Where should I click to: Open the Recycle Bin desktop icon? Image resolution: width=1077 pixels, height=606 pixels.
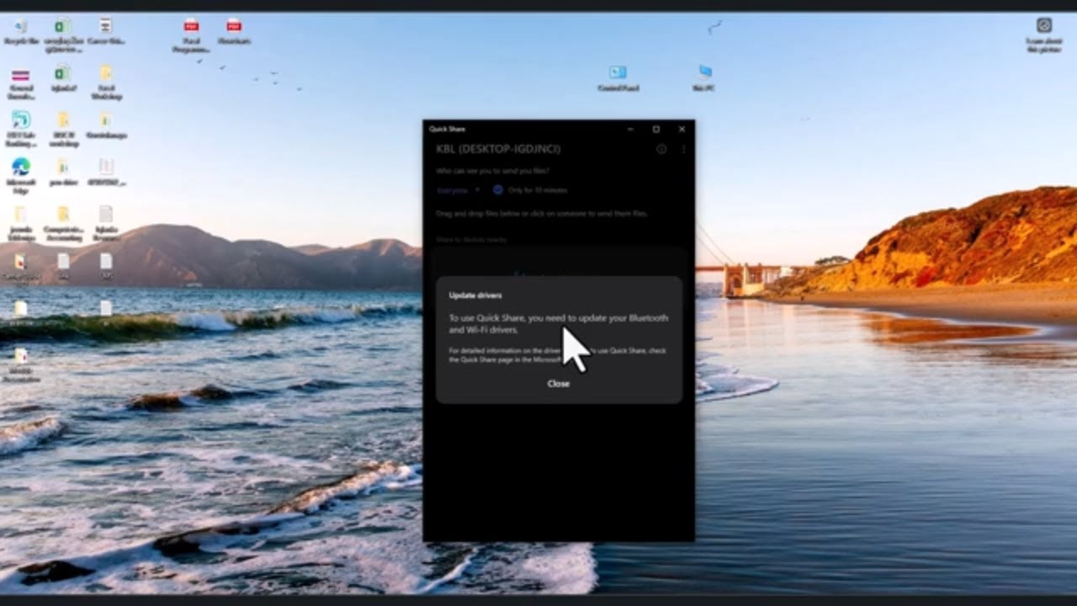coord(21,31)
